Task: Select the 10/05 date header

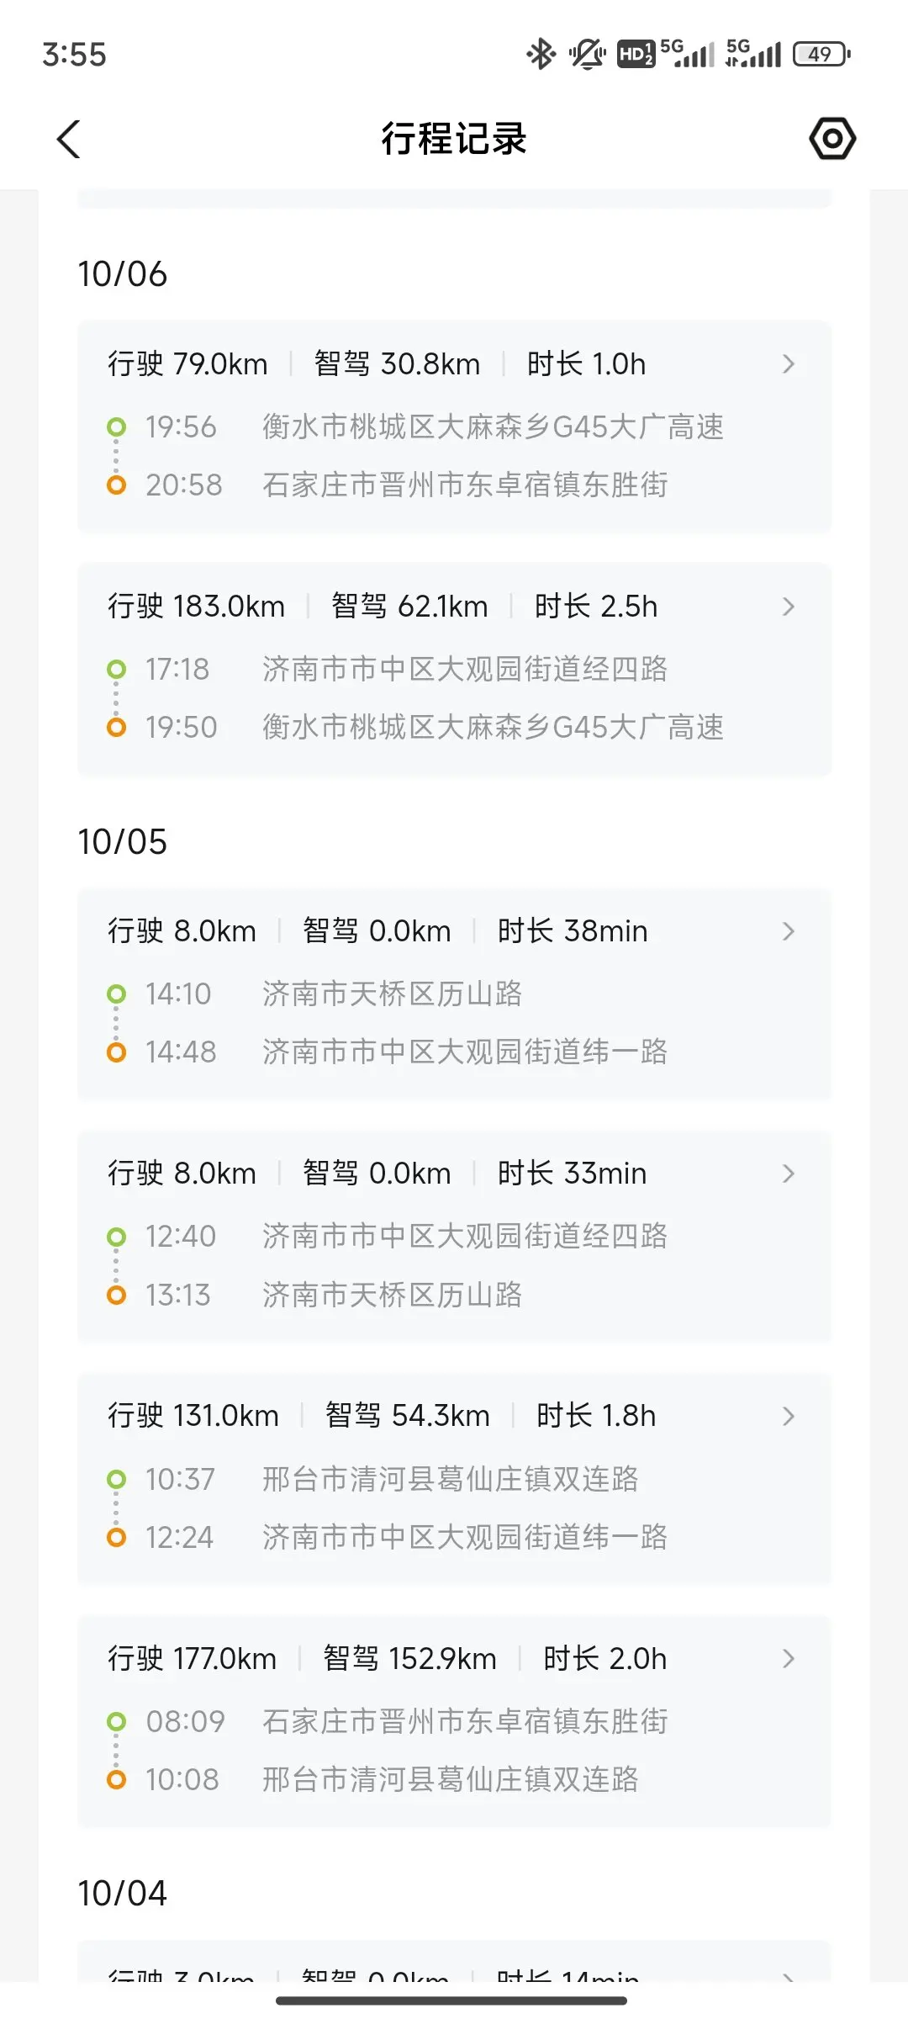Action: click(x=123, y=842)
